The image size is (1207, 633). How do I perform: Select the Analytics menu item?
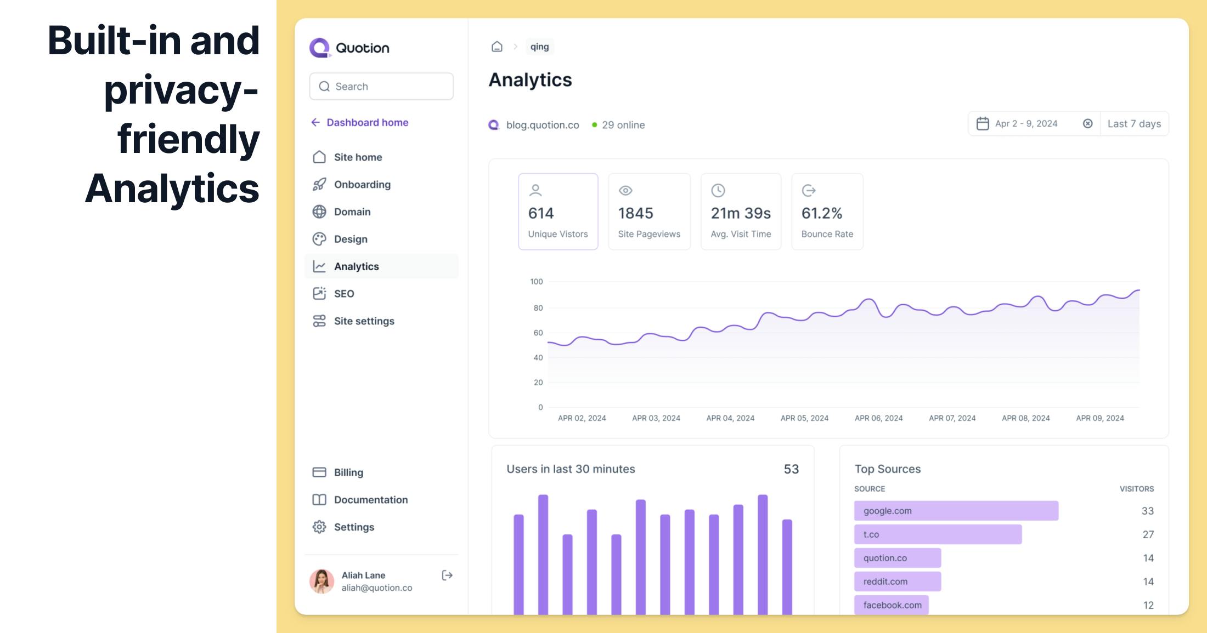(381, 266)
